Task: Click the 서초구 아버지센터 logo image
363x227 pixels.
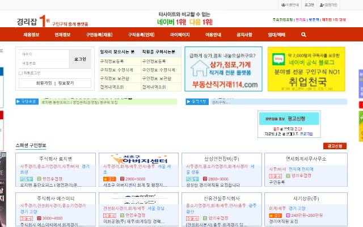Action: click(x=138, y=159)
